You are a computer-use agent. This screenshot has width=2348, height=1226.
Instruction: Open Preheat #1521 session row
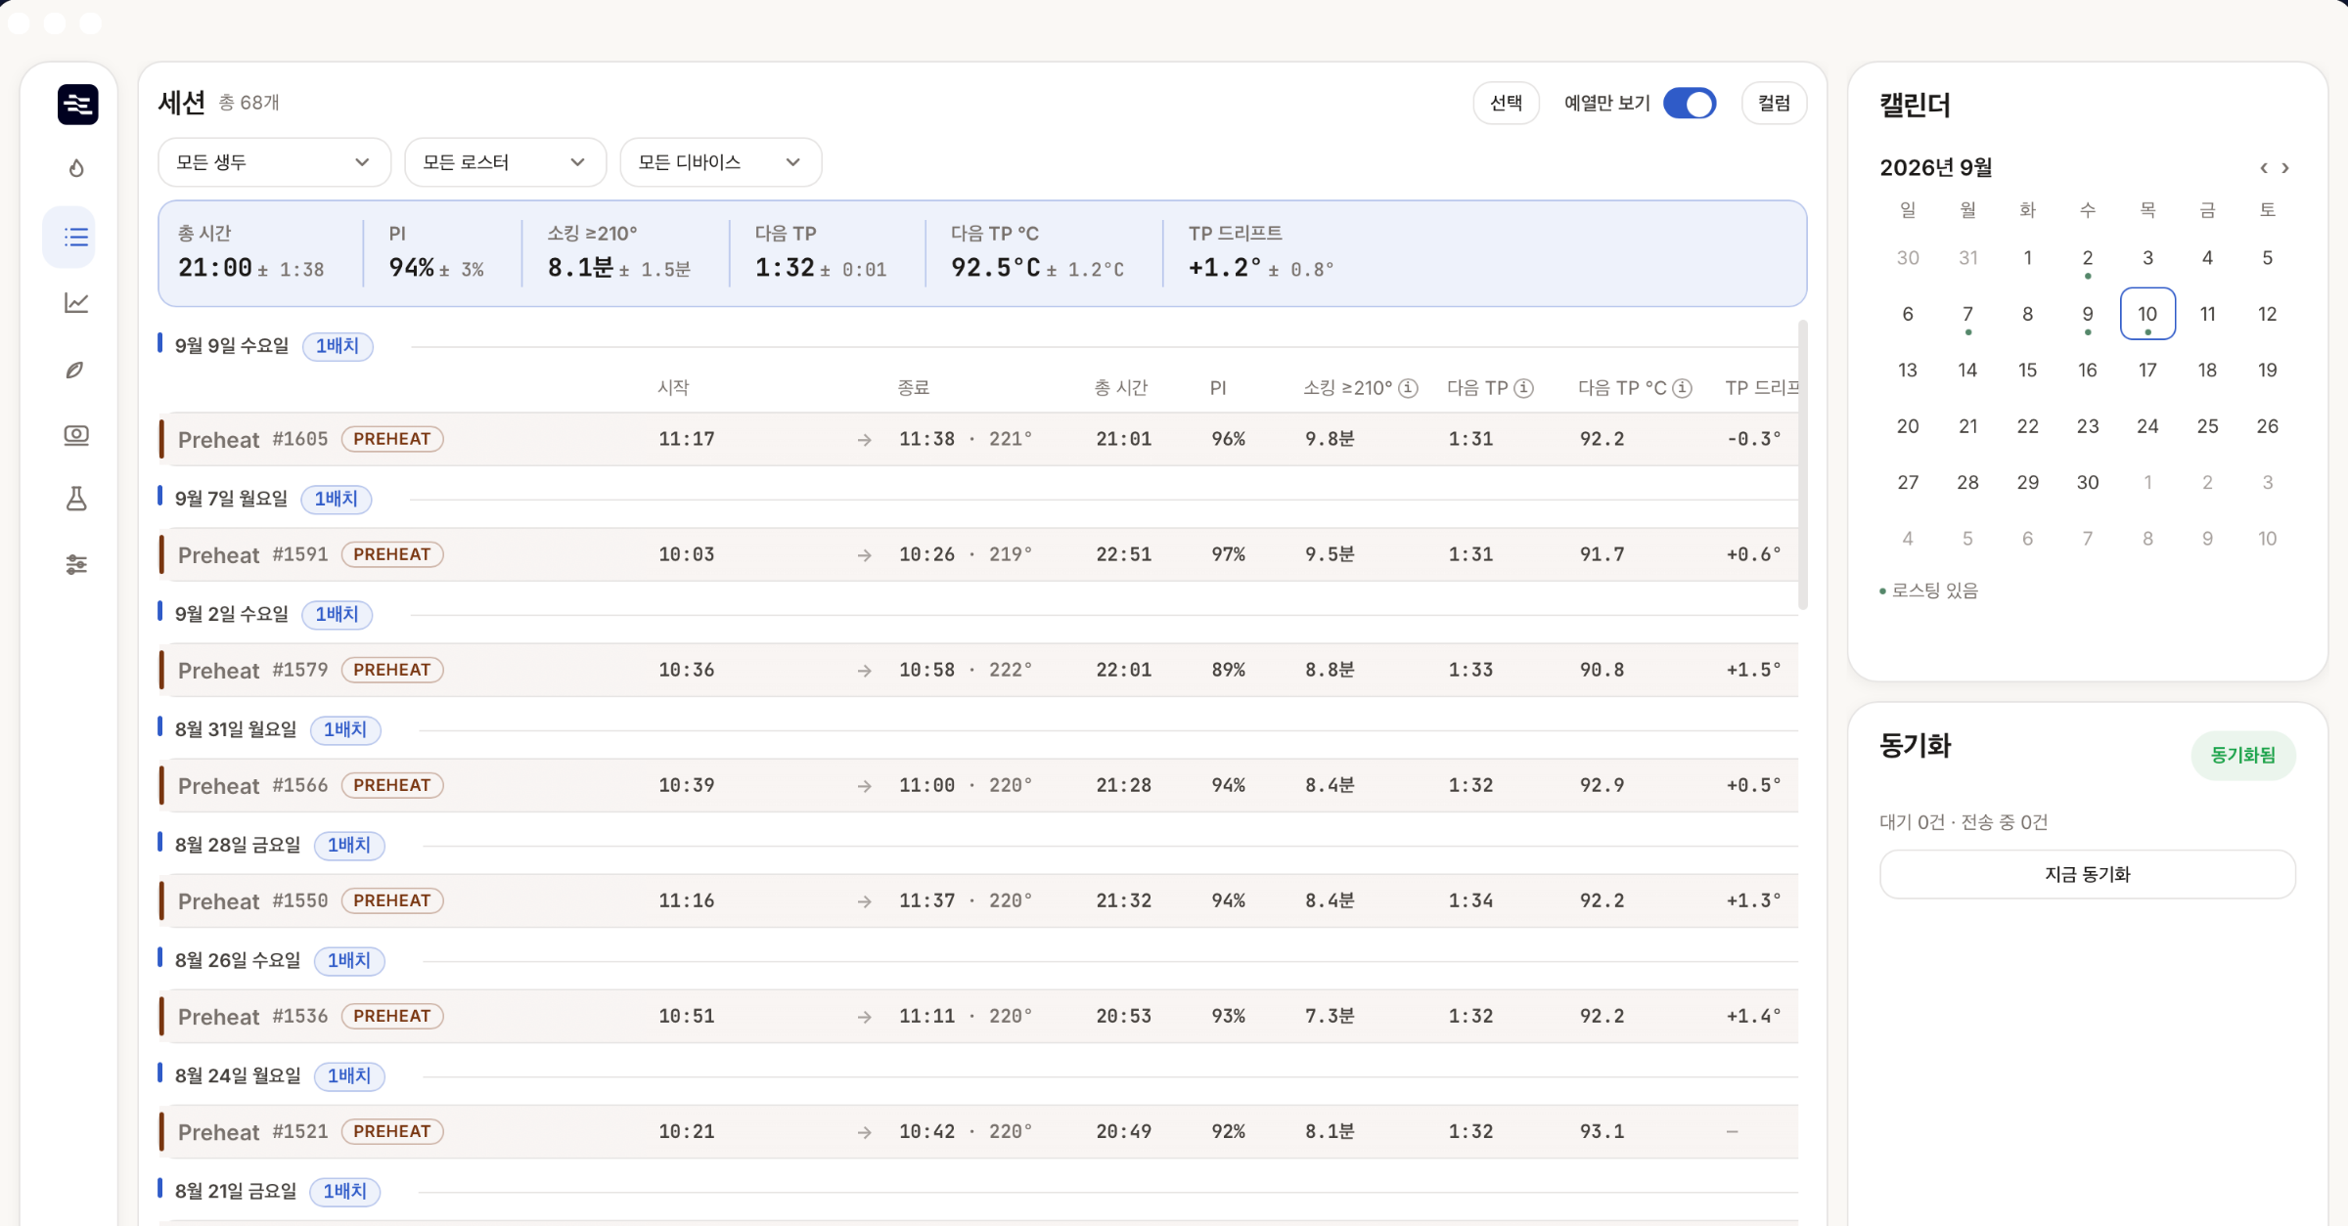[978, 1131]
